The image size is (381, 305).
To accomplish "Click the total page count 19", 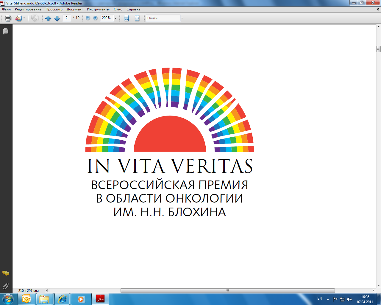I will (77, 18).
